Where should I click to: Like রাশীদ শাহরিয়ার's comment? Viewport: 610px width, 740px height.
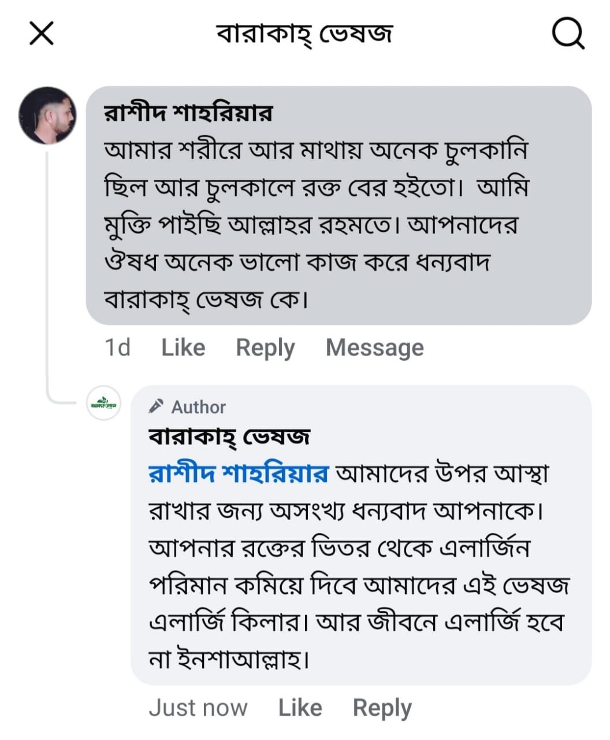(x=183, y=347)
